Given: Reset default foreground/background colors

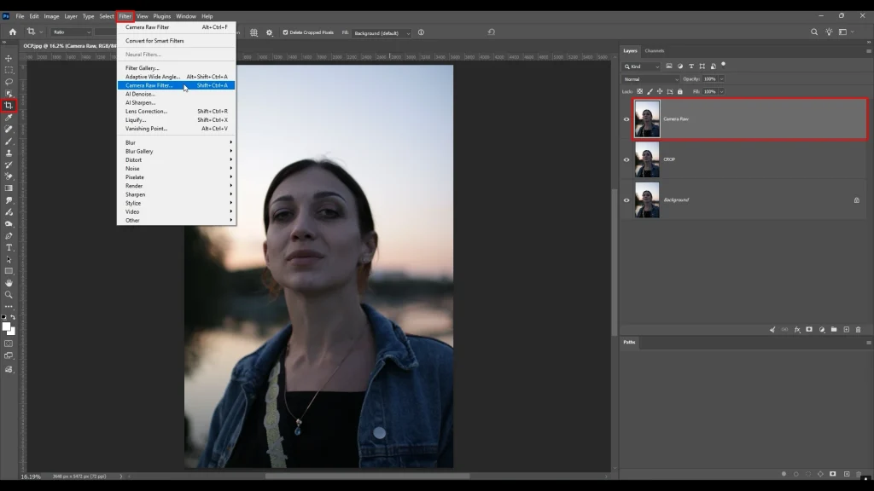Looking at the screenshot, I should (4, 317).
